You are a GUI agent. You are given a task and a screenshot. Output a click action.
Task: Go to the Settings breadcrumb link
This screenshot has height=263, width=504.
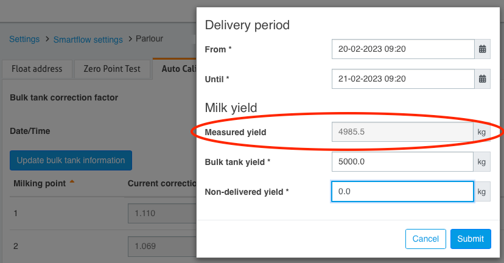pos(24,39)
